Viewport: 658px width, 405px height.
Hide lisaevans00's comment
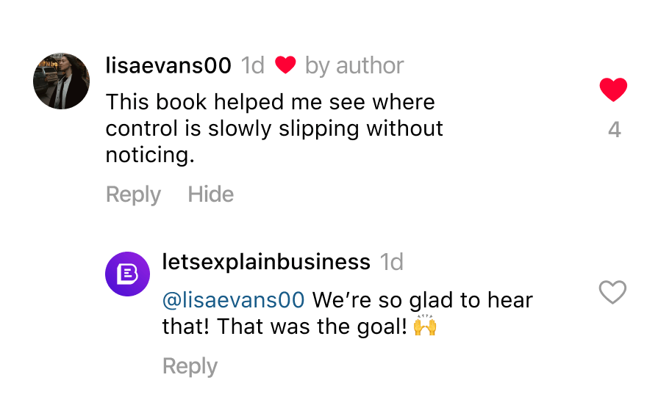click(211, 194)
